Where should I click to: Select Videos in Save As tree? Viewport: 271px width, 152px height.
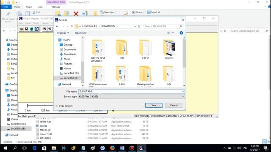[x=67, y=68]
